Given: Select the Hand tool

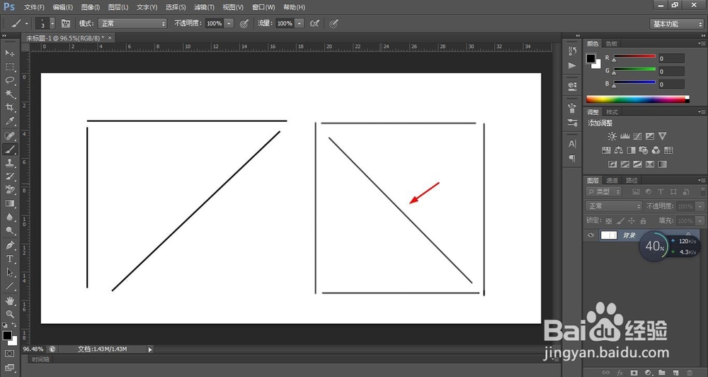Looking at the screenshot, I should pyautogui.click(x=9, y=300).
